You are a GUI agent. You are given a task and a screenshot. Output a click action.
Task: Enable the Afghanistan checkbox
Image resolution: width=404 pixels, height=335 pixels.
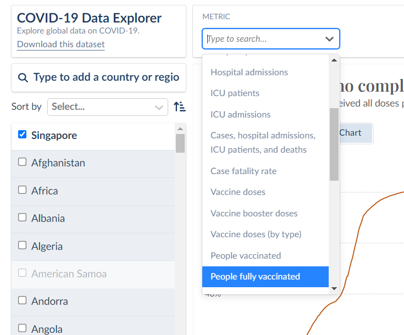click(x=23, y=162)
